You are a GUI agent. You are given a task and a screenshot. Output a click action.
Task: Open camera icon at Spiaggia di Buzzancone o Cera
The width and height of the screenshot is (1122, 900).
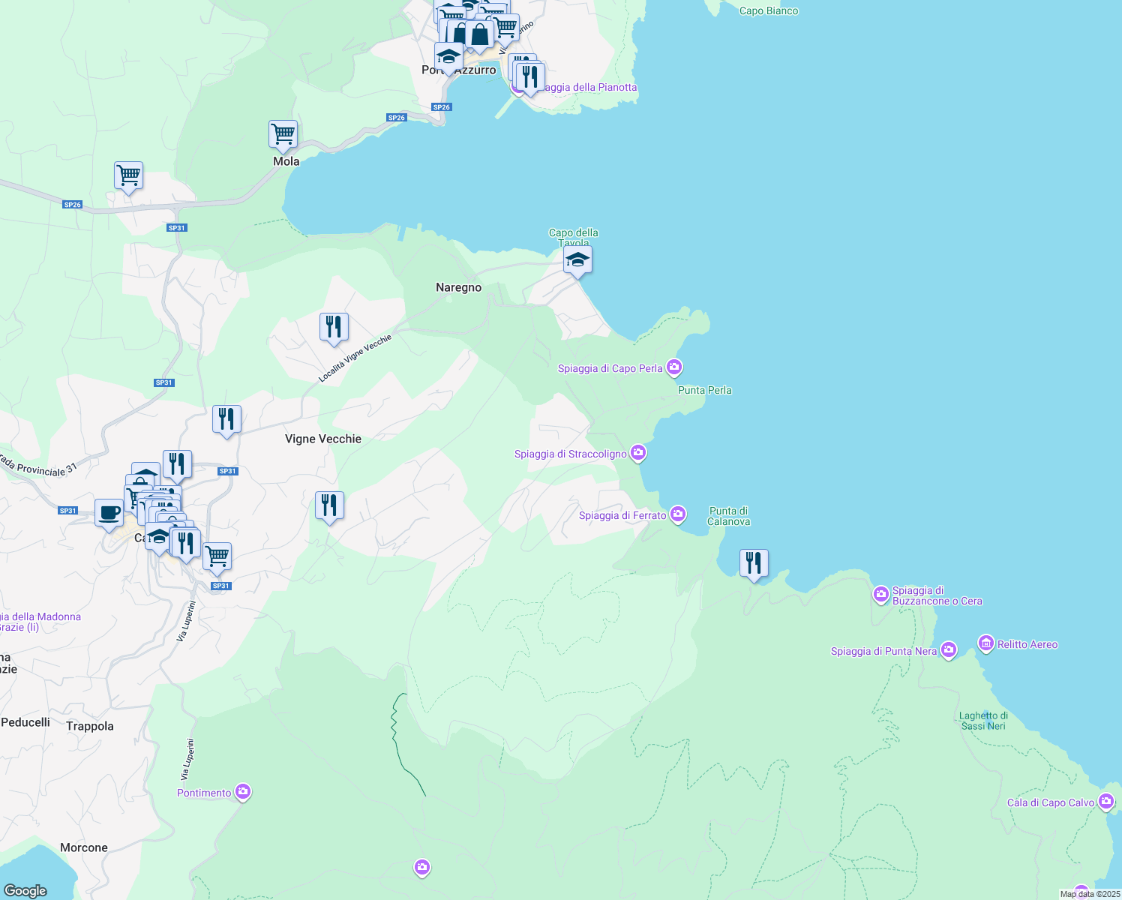[881, 595]
